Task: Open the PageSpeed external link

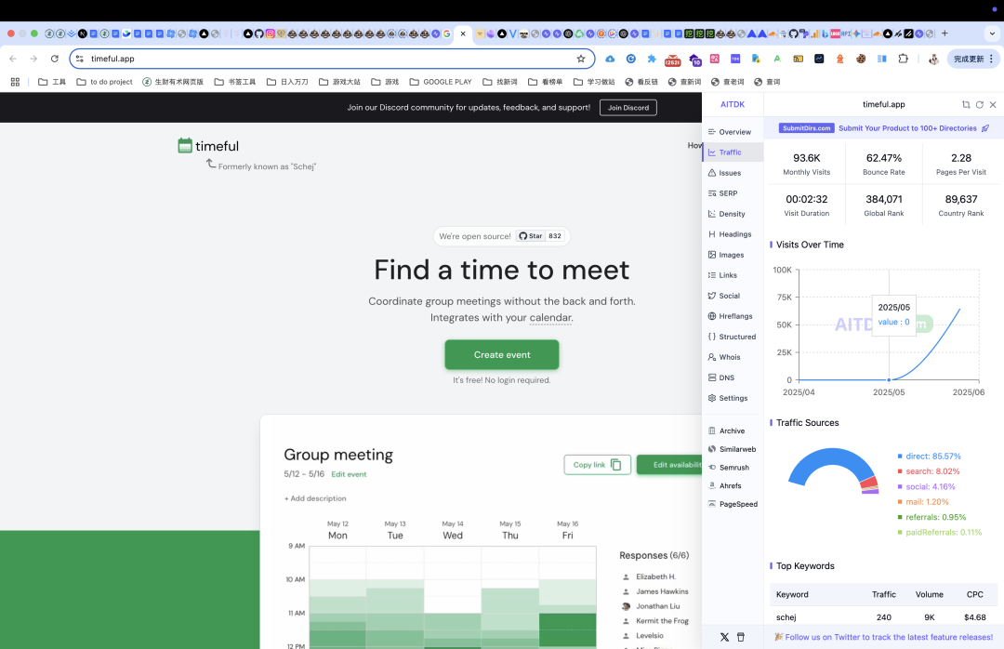Action: point(733,504)
